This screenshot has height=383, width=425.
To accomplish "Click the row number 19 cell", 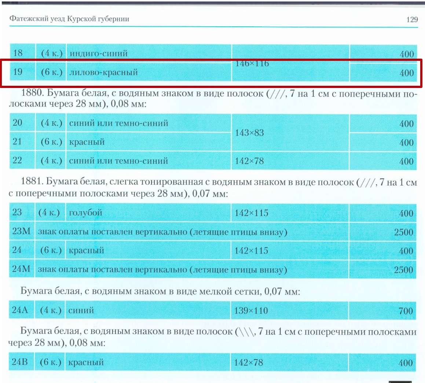I will (x=18, y=72).
